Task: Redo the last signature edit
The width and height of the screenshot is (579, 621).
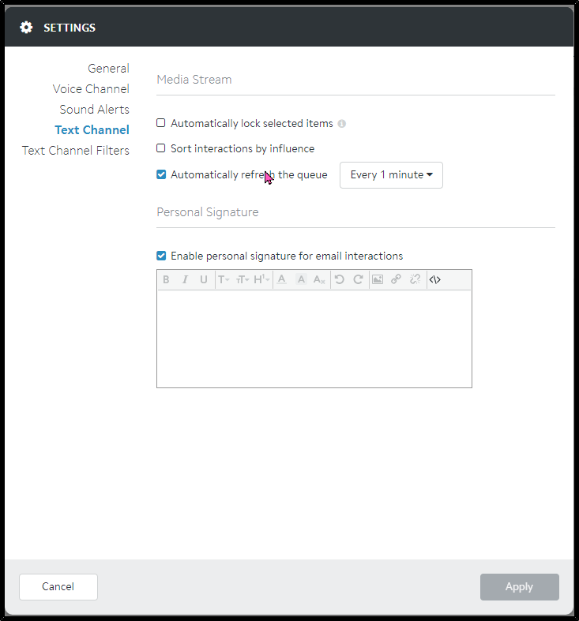Action: click(358, 279)
